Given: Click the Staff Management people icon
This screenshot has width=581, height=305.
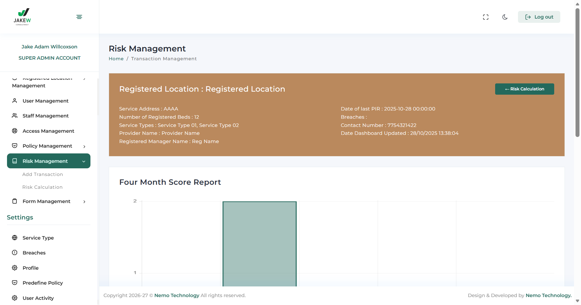Looking at the screenshot, I should [15, 116].
